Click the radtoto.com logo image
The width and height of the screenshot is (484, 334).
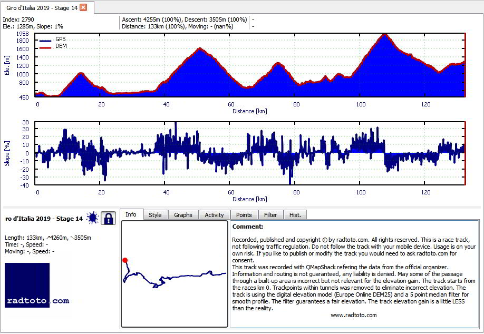(x=37, y=286)
